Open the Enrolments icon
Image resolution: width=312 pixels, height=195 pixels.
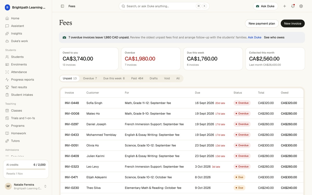[x=7, y=64]
